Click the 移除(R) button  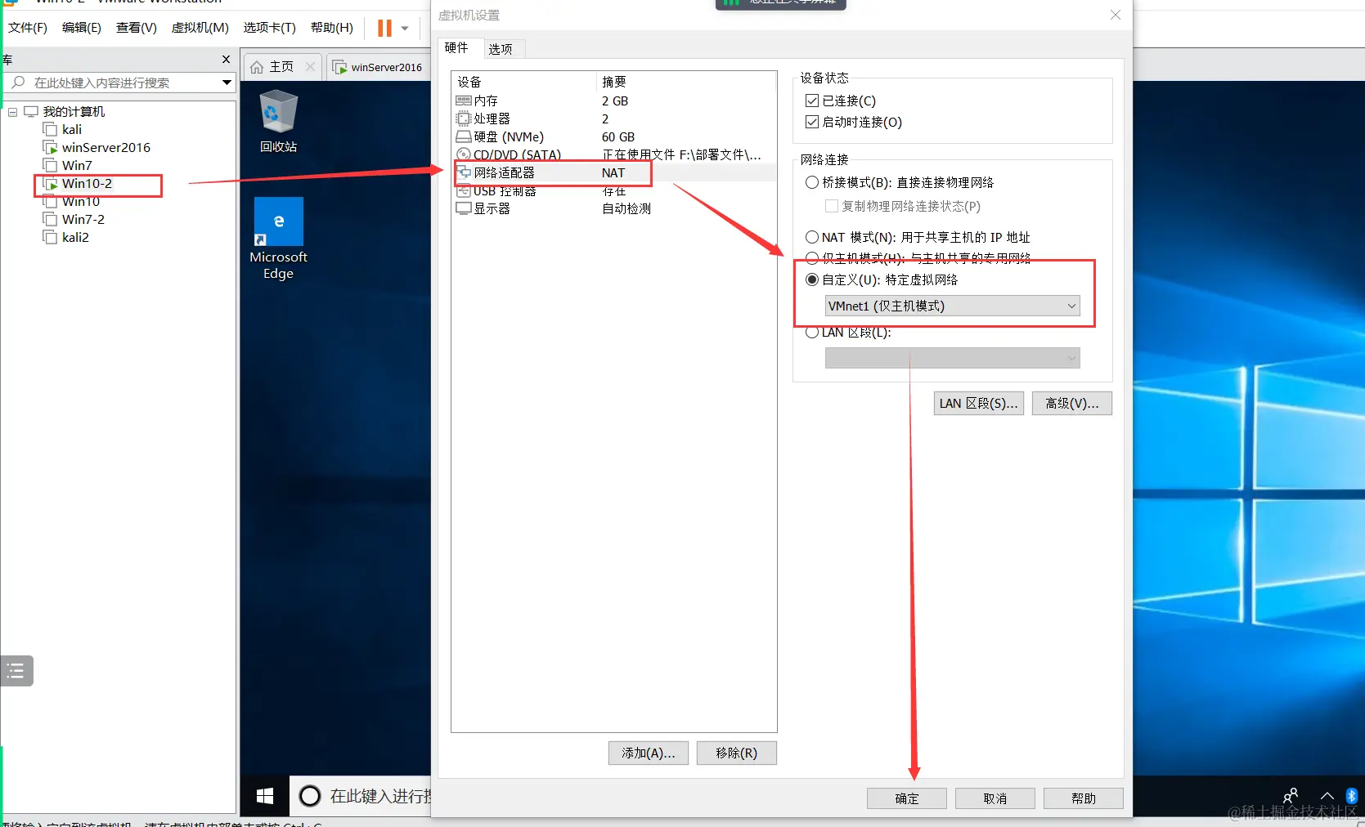[x=737, y=753]
